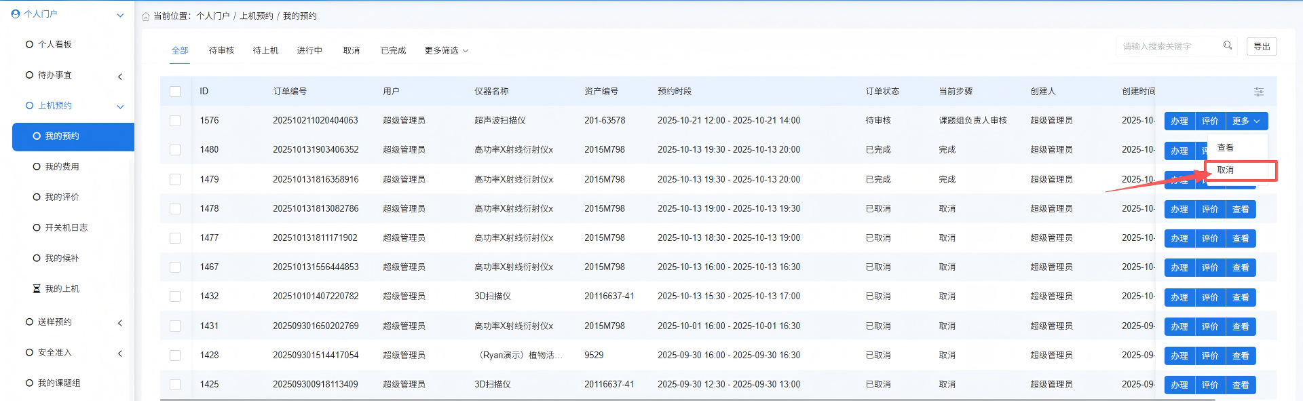Open the column settings icon in table header

(1259, 92)
